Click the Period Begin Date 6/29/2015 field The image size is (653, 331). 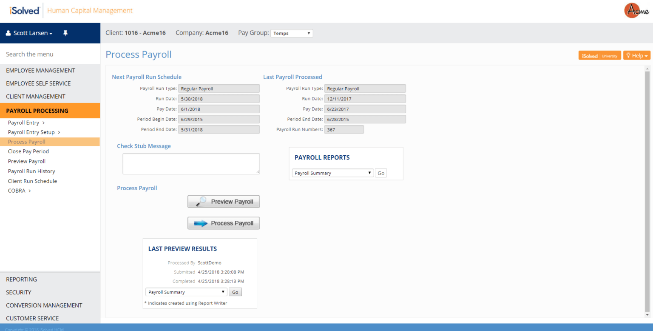click(x=219, y=119)
